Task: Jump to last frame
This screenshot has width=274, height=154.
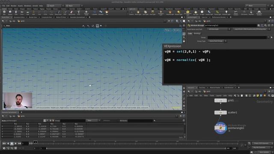Action: (x=19, y=144)
